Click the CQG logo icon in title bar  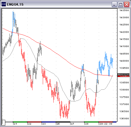coord(4,4)
